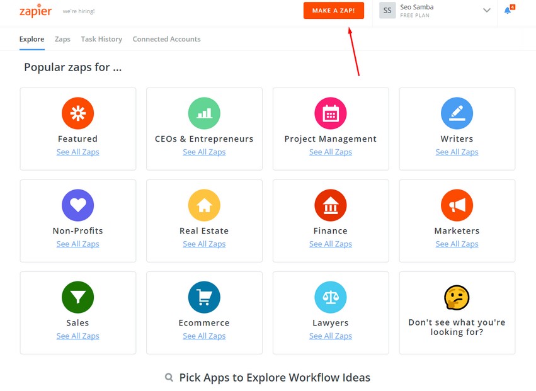
Task: Select the Ecommerce cart icon
Action: click(204, 297)
